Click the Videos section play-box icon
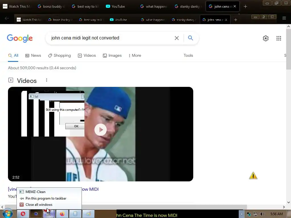This screenshot has height=218, width=291. tap(11, 80)
